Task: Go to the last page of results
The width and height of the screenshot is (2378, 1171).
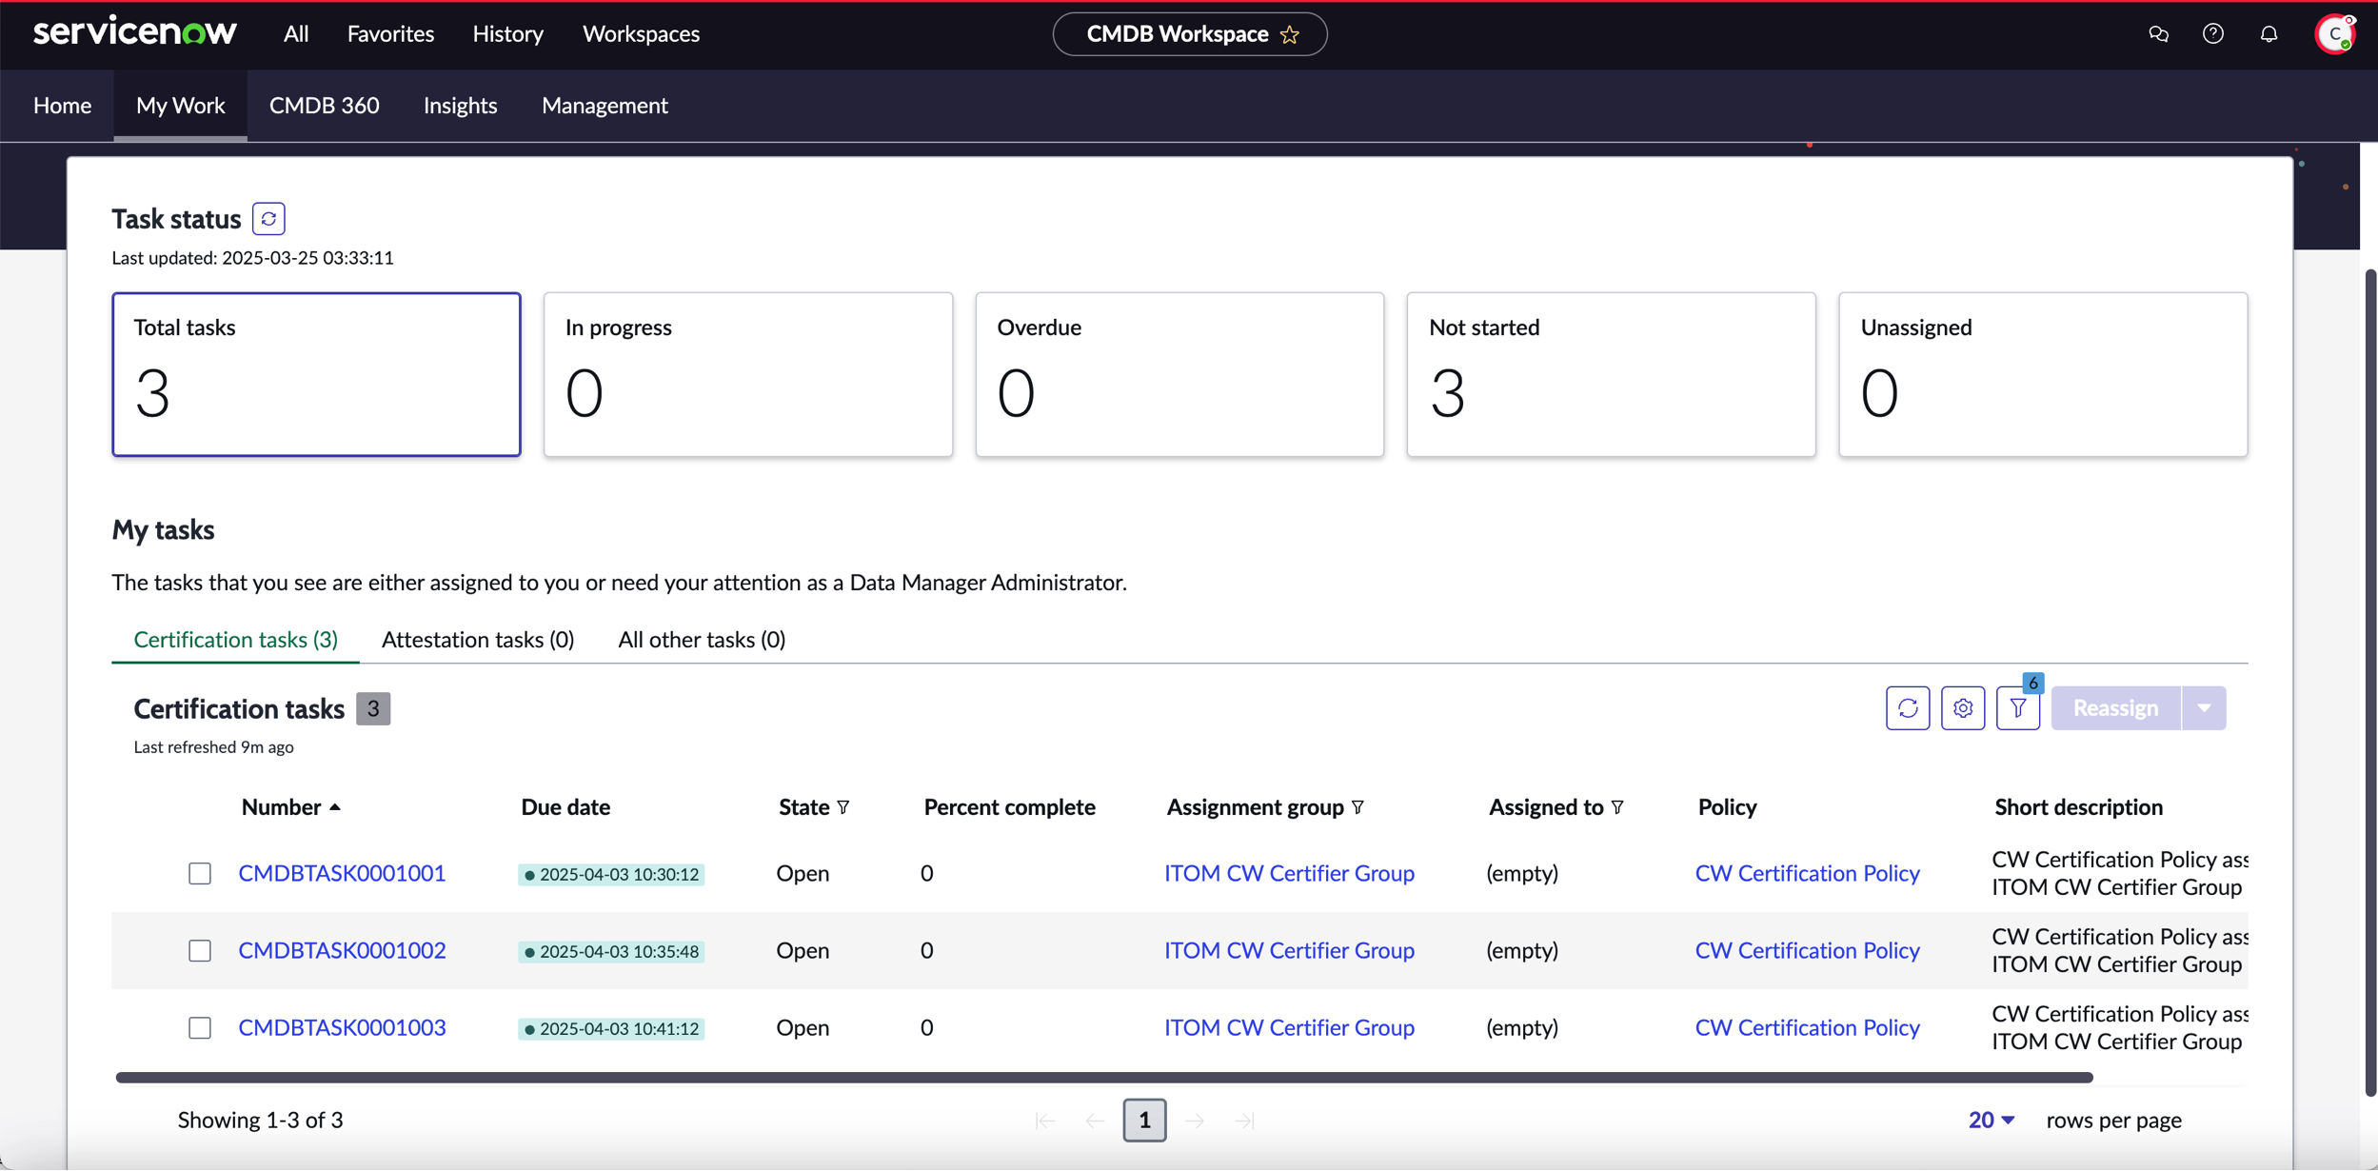Action: [x=1244, y=1121]
